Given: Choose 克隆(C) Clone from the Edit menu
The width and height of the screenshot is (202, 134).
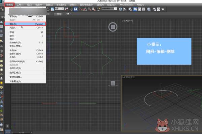Looking at the screenshot, I should (x=25, y=28).
